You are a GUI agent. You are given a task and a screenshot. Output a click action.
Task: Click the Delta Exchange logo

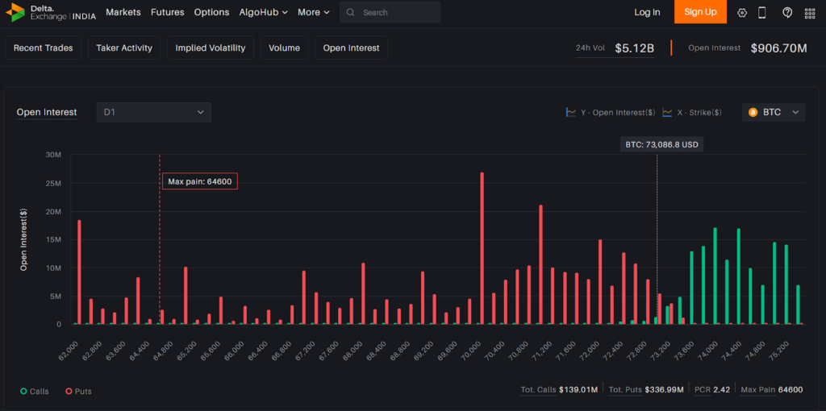(x=50, y=12)
